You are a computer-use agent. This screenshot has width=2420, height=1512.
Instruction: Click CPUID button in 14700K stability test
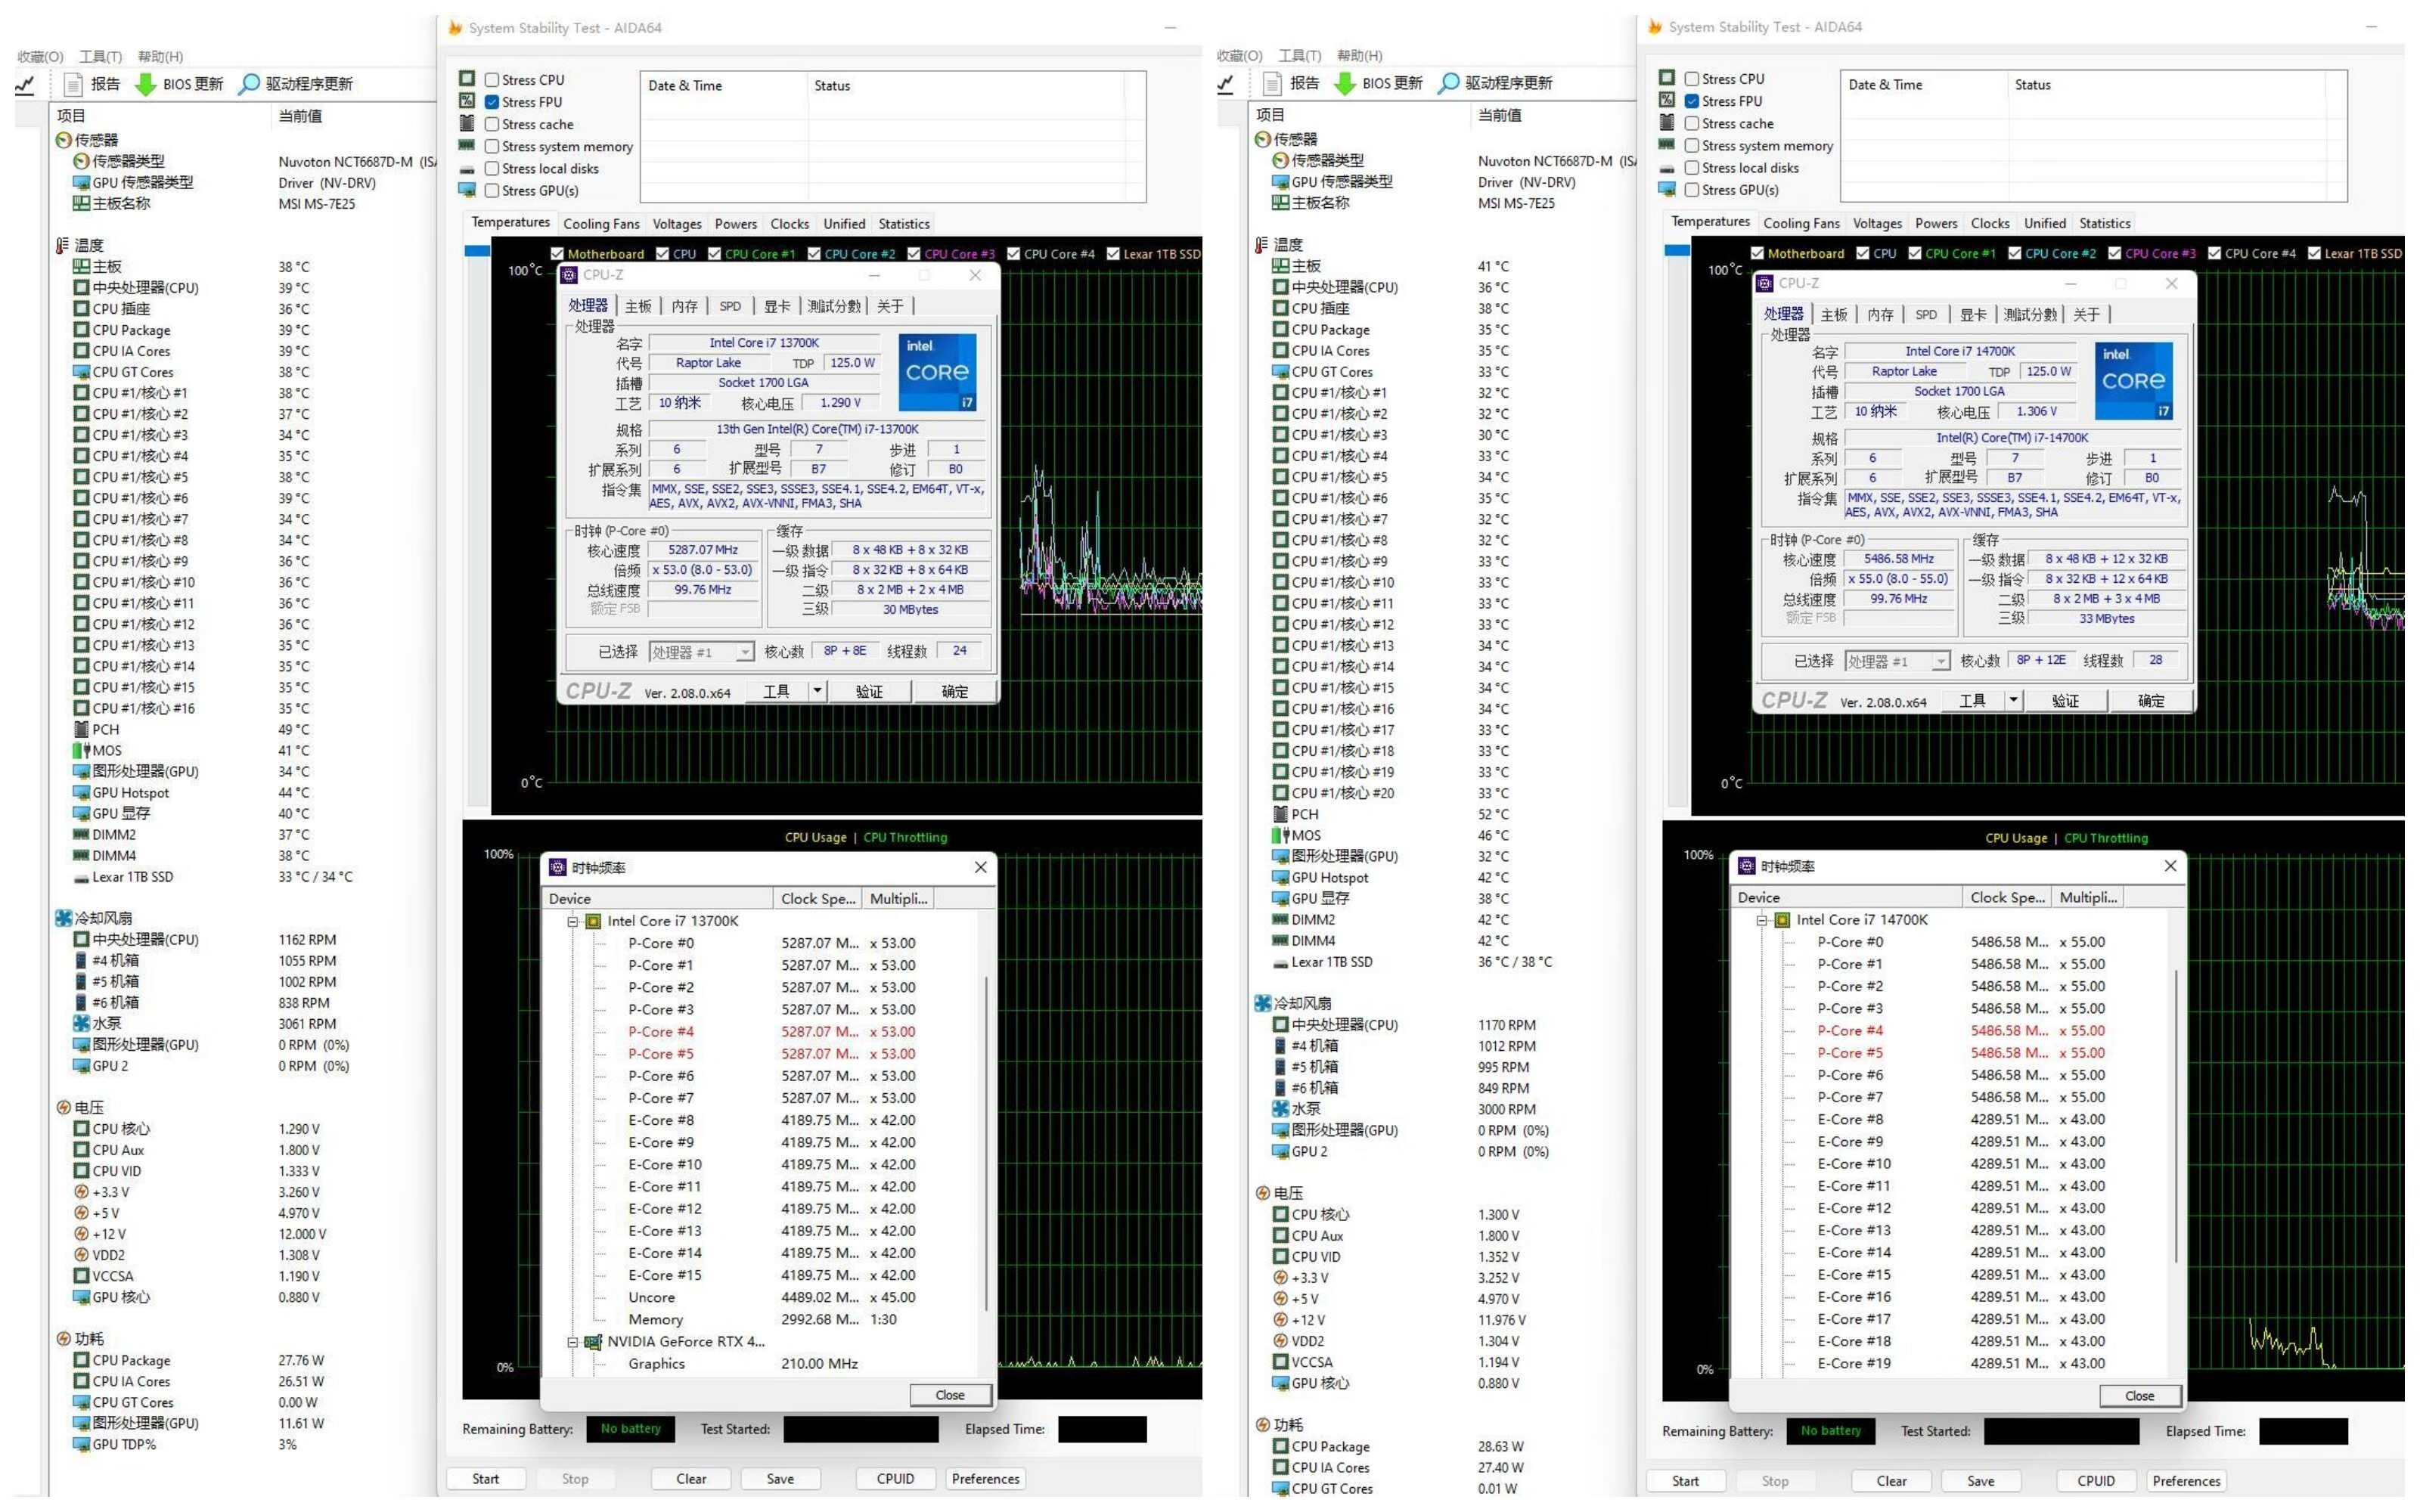click(x=2095, y=1481)
